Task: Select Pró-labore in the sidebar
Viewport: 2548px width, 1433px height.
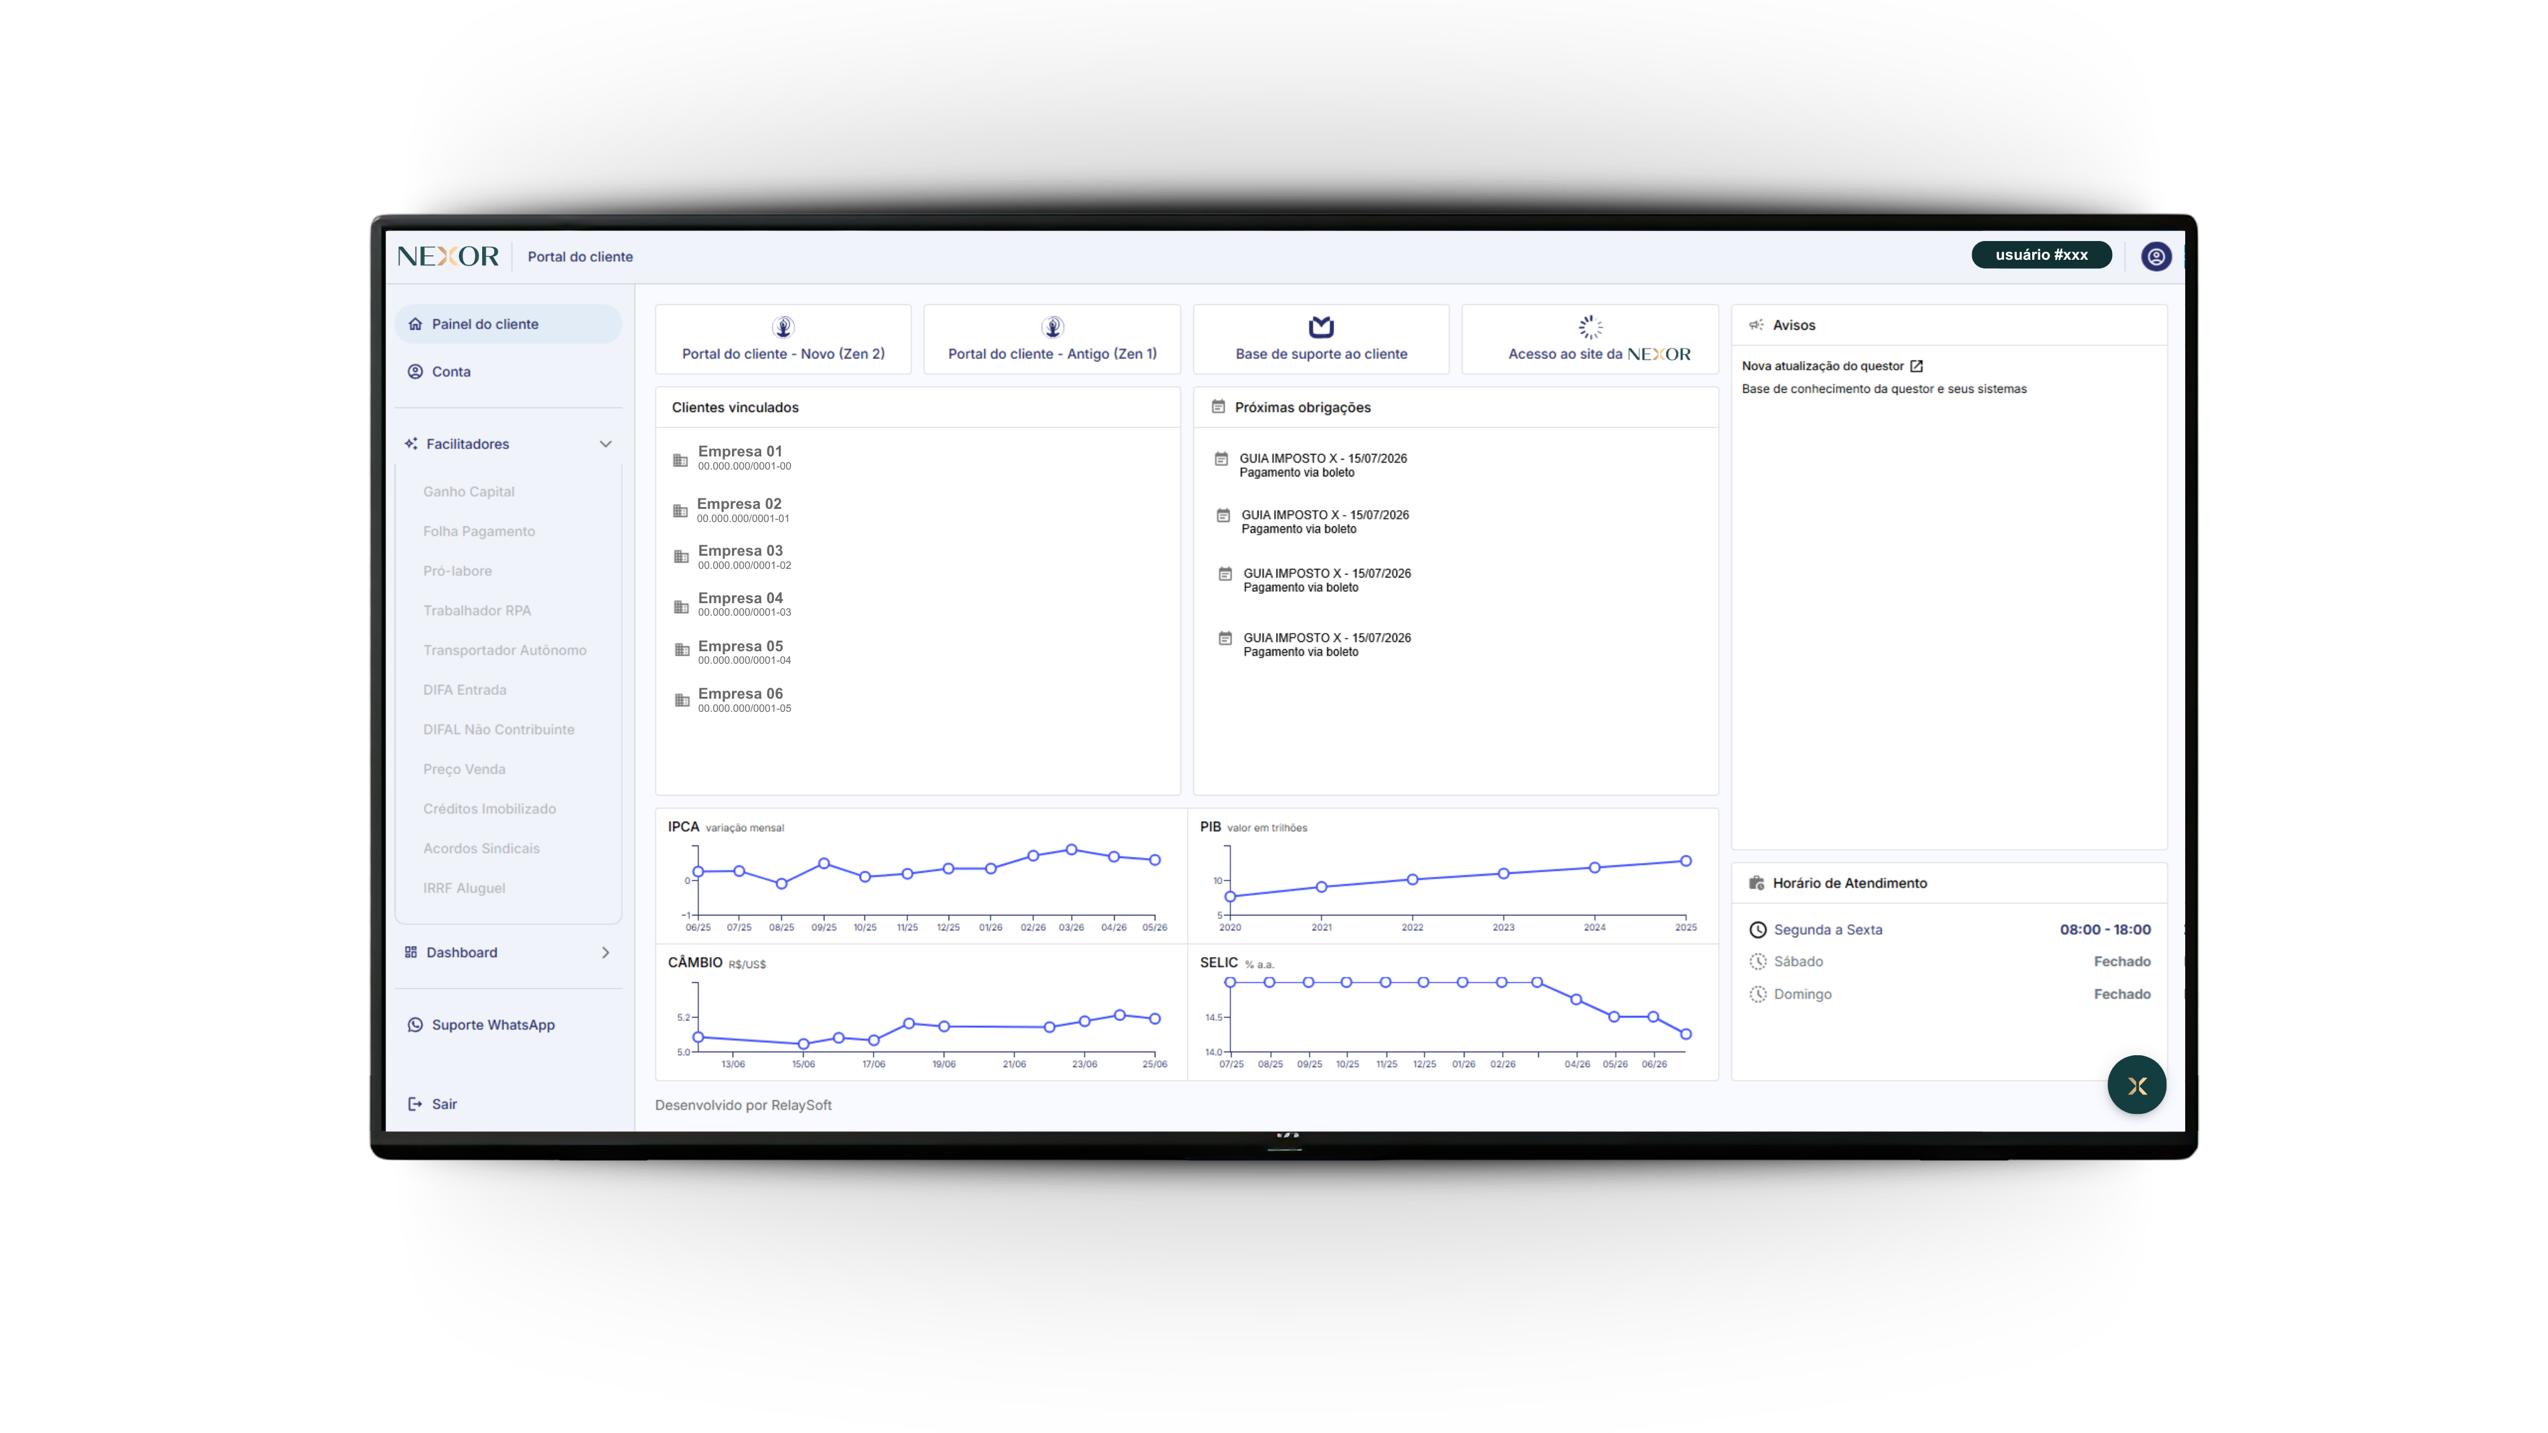Action: (457, 571)
